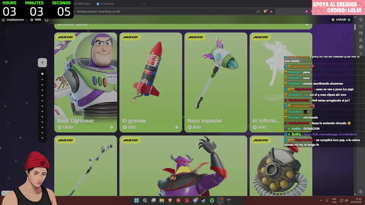
Task: Click the microphone icon in the system tray
Action: 327,200
